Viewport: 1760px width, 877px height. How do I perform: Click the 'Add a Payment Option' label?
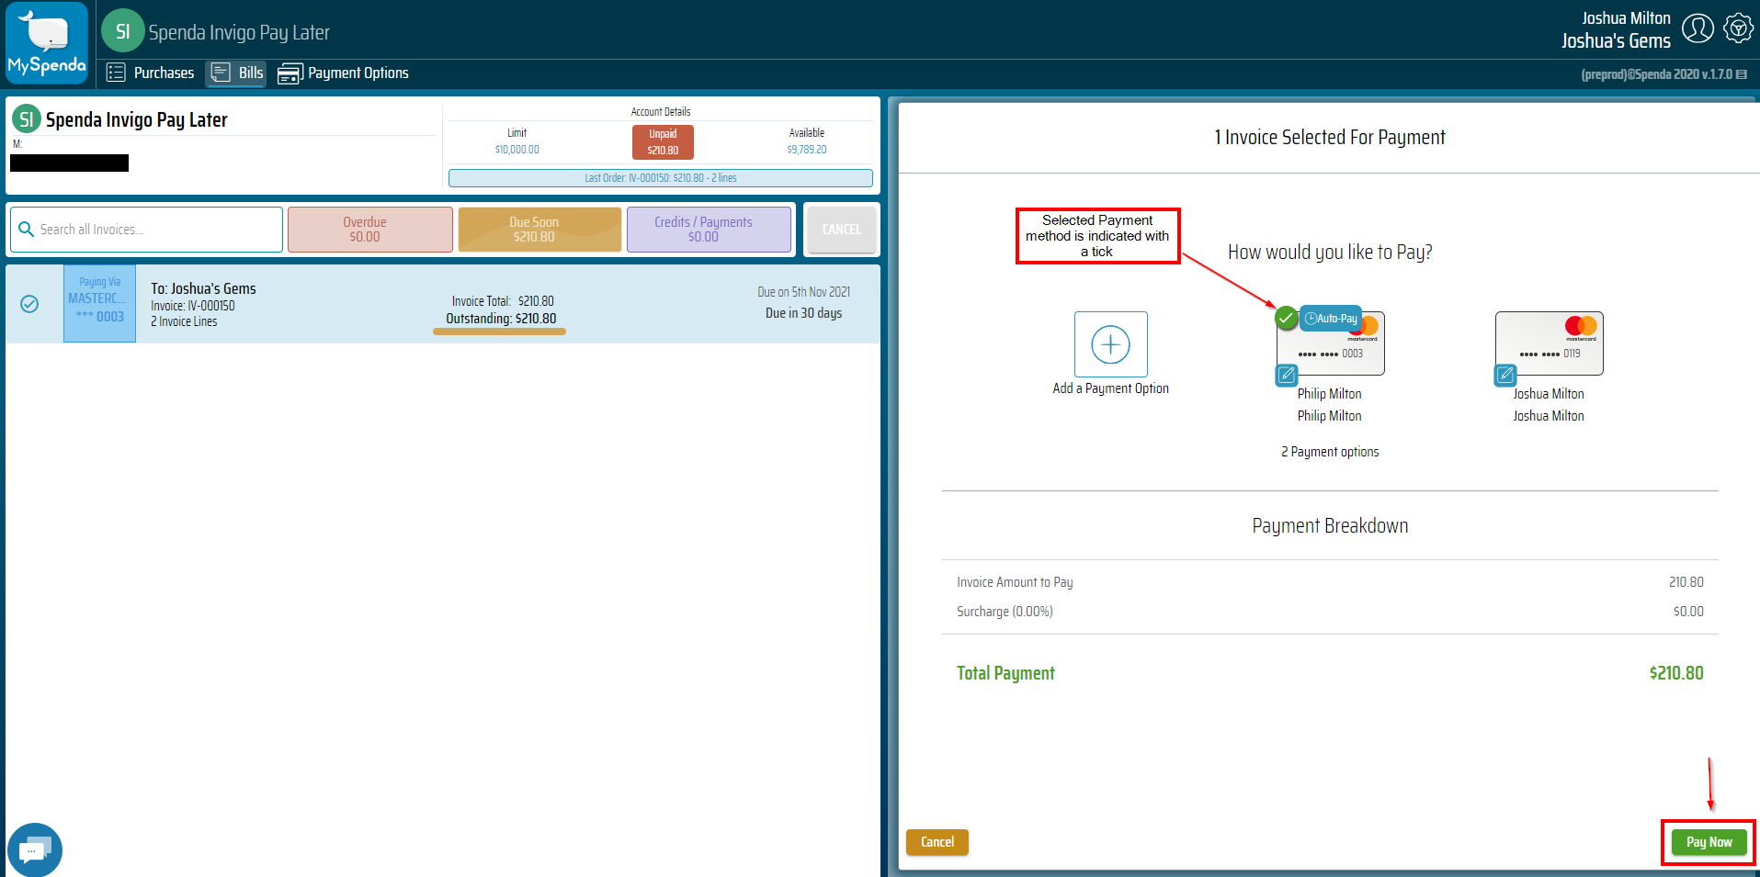(1110, 388)
